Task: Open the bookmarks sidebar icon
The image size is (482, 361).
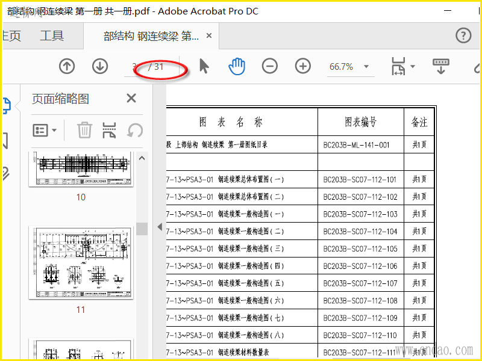Action: (x=5, y=141)
